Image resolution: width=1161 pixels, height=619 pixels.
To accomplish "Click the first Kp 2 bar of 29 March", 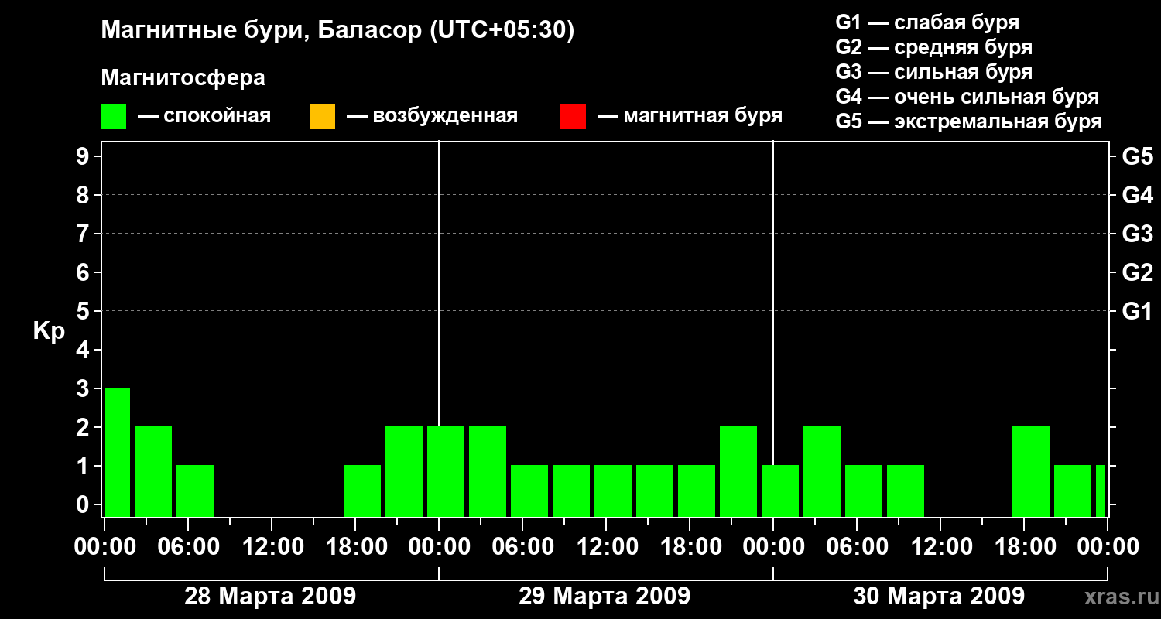I will pyautogui.click(x=446, y=471).
